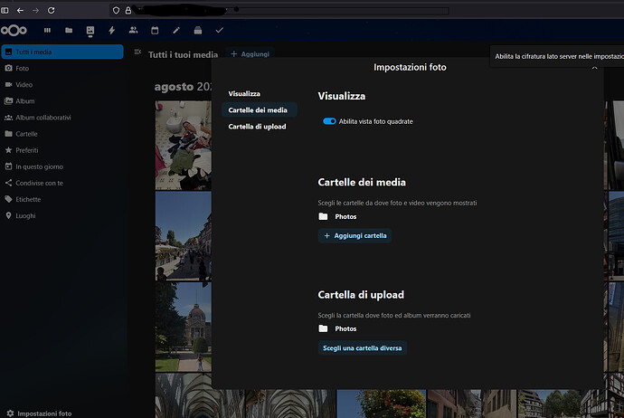Collapse the navigation sidebar toggle
Screen dimensions: 624x418
[x=137, y=54]
